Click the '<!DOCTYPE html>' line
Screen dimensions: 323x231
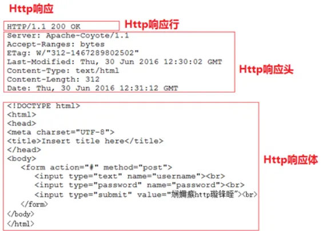[43, 106]
